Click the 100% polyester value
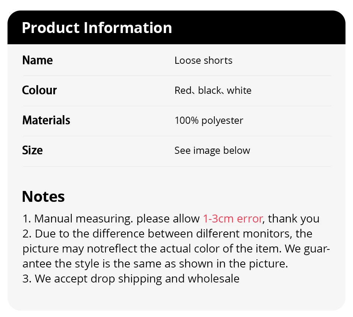Screen dimensions: 353x317 click(209, 120)
